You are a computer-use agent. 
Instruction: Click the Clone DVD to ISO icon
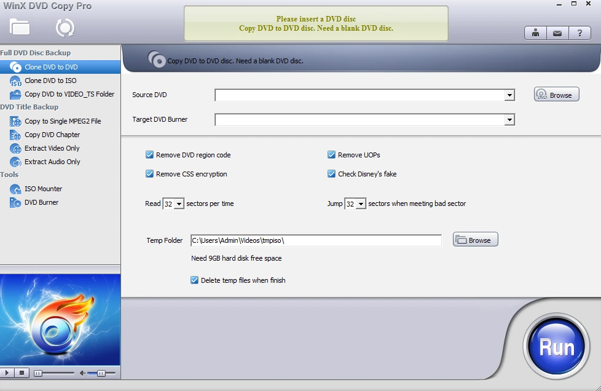(x=15, y=81)
